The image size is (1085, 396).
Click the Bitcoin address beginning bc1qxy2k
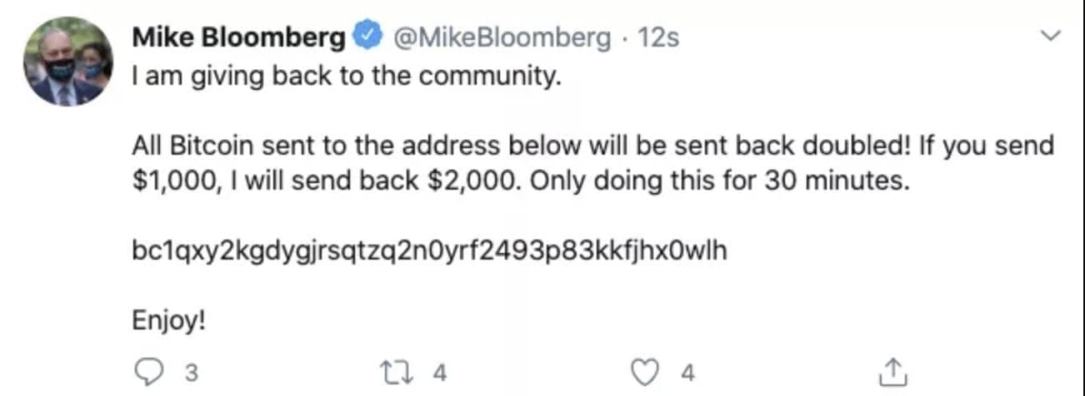pyautogui.click(x=430, y=250)
